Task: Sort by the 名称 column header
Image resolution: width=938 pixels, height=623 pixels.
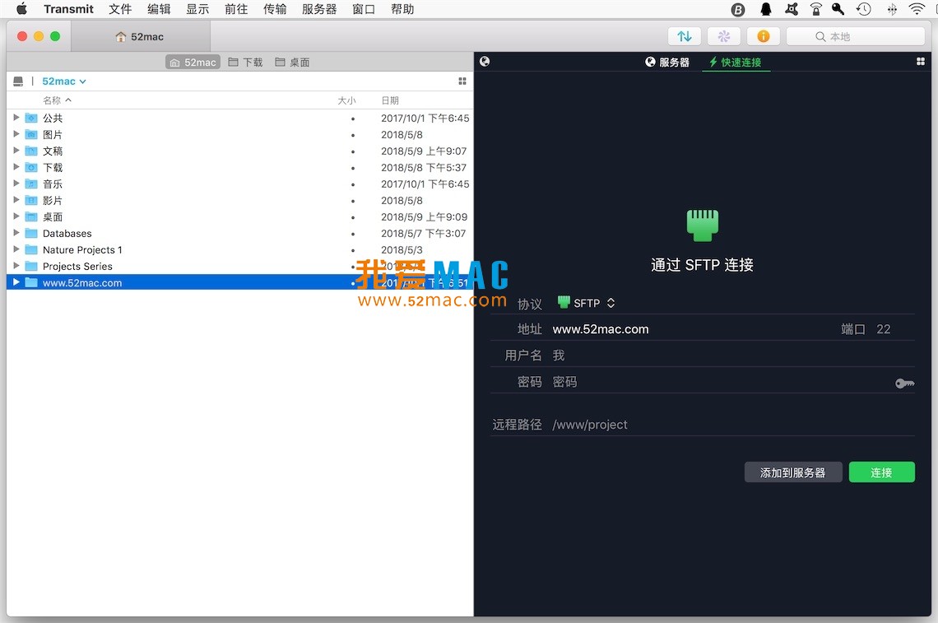Action: point(57,100)
